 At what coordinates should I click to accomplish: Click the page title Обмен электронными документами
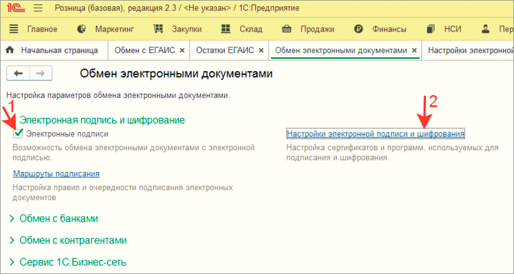[176, 74]
